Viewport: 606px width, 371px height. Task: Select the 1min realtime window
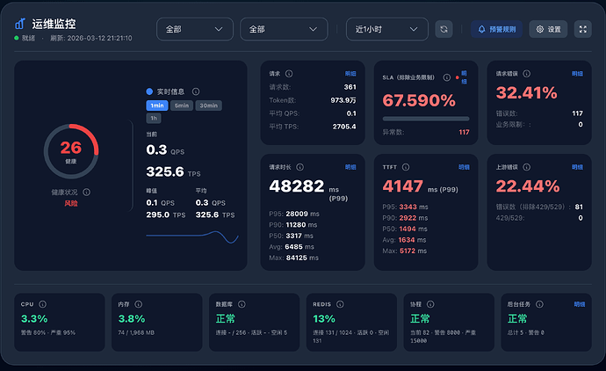pos(157,105)
